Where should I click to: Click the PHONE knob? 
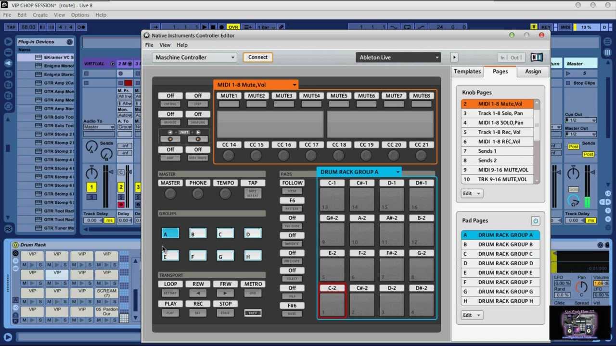[x=198, y=194]
